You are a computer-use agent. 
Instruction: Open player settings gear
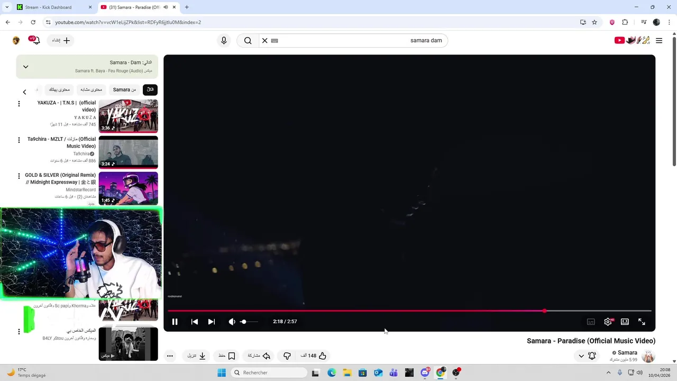coord(608,322)
